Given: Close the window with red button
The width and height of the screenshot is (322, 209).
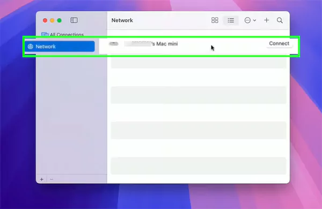Looking at the screenshot, I should coord(45,20).
